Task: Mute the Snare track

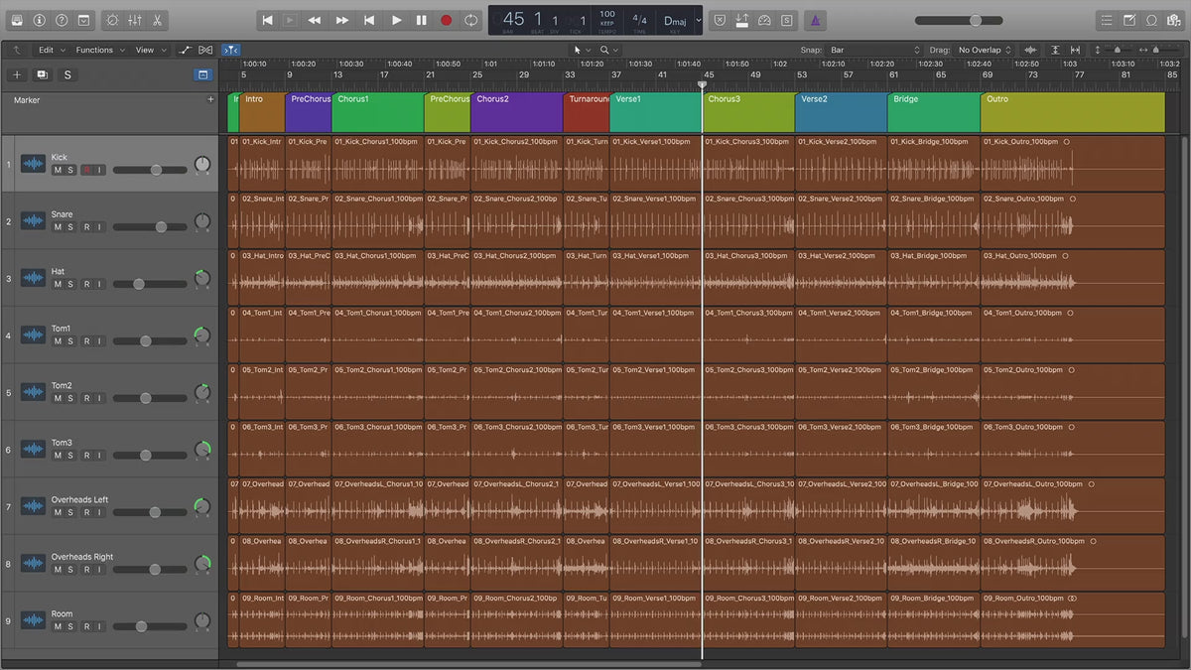Action: pos(58,227)
